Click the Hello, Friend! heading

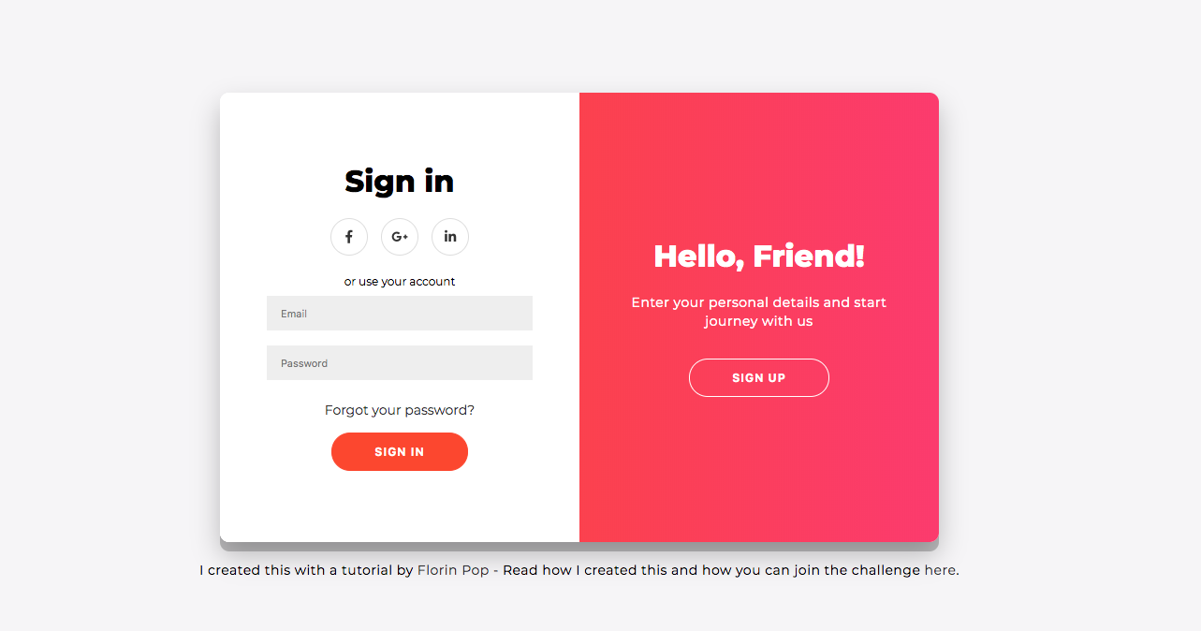point(758,255)
